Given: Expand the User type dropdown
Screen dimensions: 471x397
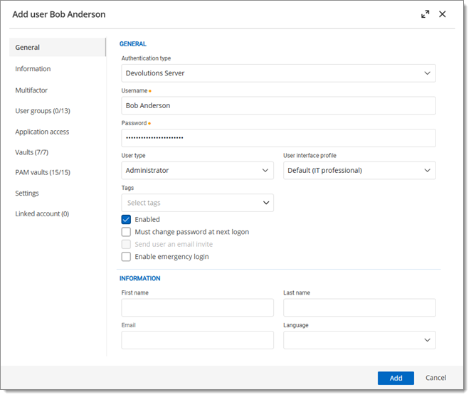Looking at the screenshot, I should [x=197, y=170].
